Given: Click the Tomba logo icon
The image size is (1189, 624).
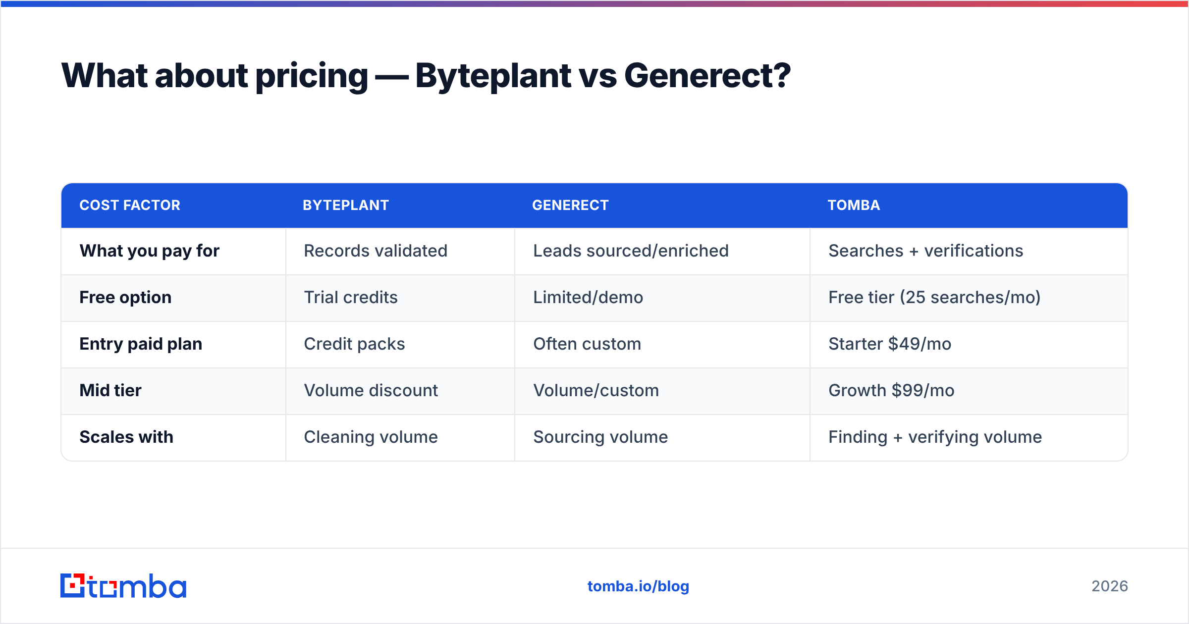Looking at the screenshot, I should pos(123,586).
